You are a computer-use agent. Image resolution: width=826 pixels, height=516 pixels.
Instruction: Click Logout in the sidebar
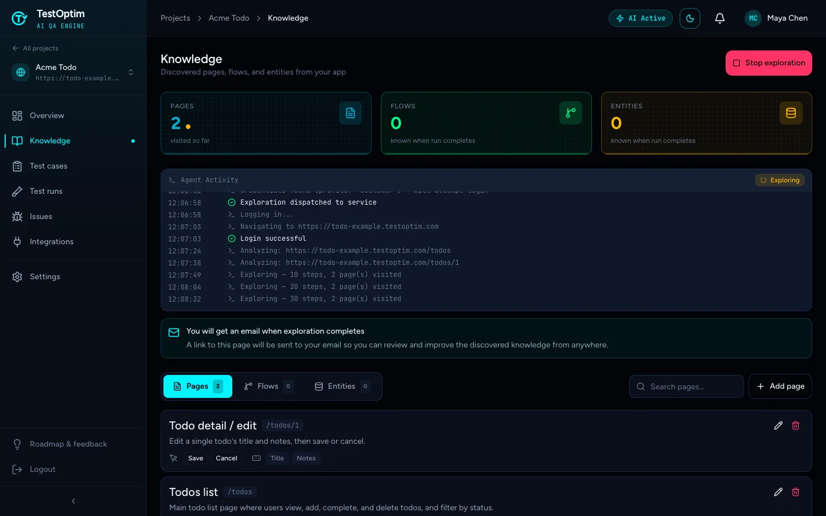point(73,469)
